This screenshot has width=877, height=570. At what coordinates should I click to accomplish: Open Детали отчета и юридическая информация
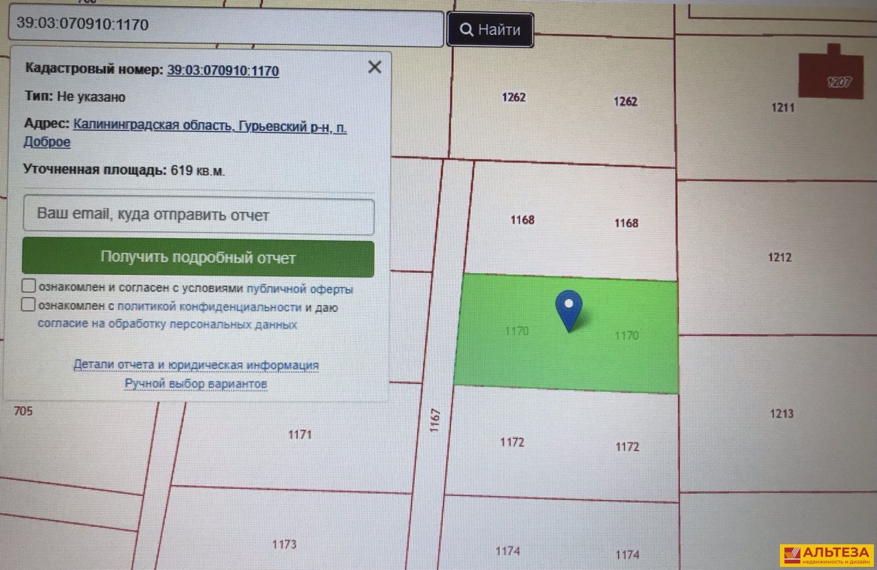point(195,365)
